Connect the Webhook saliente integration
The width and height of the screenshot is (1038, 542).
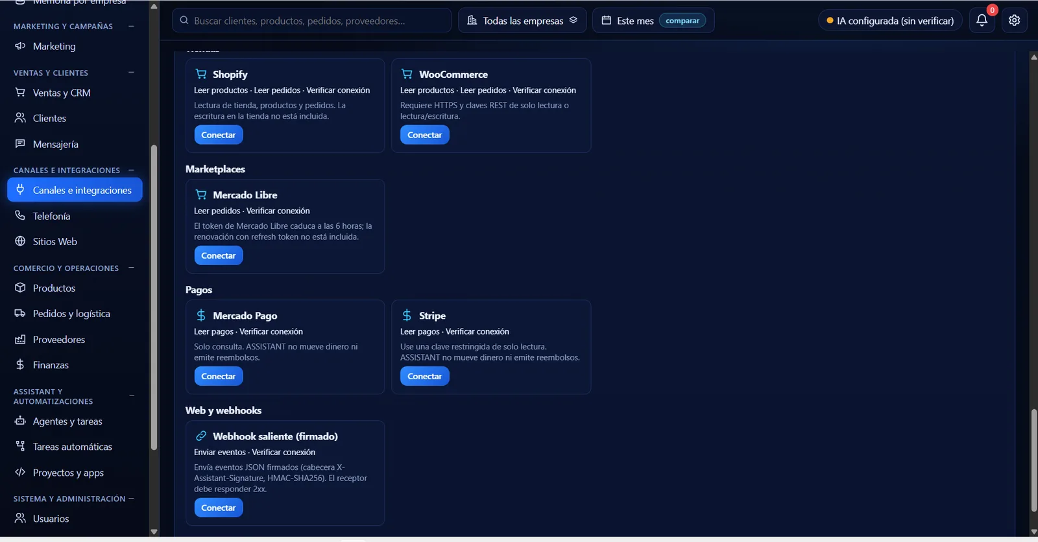219,508
